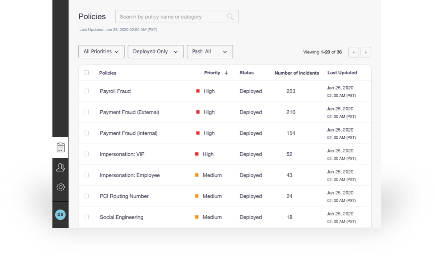Open the policies clipboard sidebar icon
This screenshot has height=258, width=436.
tap(60, 147)
